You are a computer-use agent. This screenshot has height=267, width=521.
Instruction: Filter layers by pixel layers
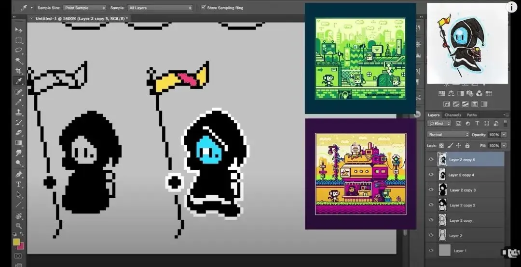click(x=459, y=124)
